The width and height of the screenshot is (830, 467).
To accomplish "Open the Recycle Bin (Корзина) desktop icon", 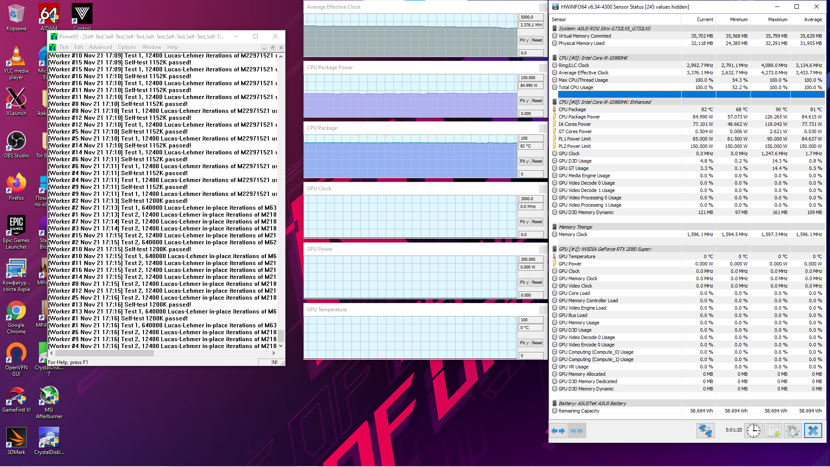I will [16, 18].
